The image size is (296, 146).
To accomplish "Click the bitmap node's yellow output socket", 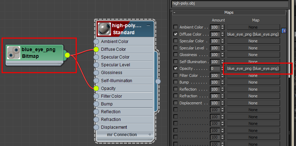I will pyautogui.click(x=67, y=55).
